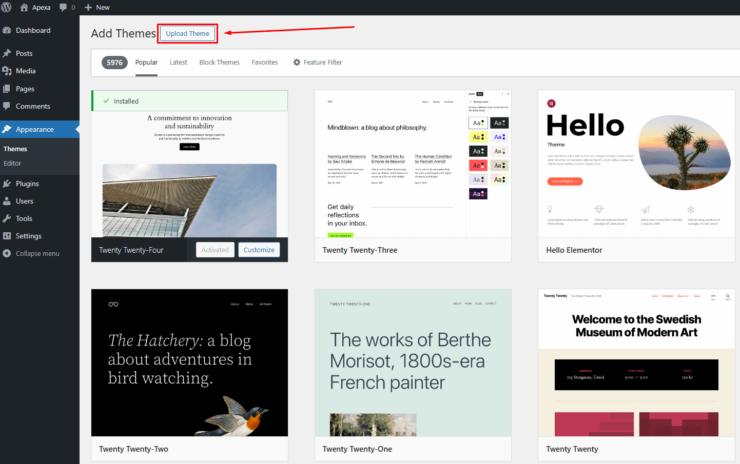The image size is (740, 464).
Task: Select the Hello Elementor theme thumbnail
Action: pos(636,164)
